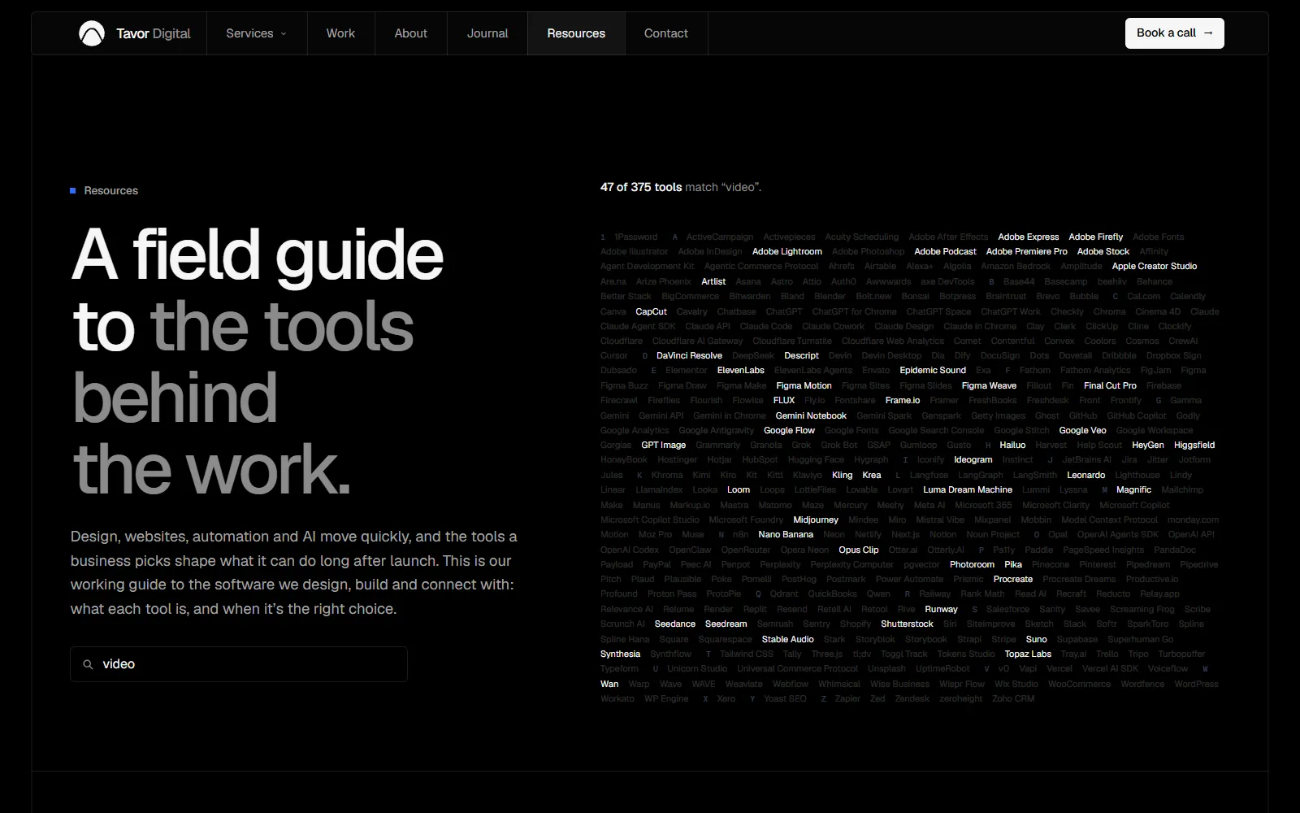Click Midjourney in the index

point(816,520)
